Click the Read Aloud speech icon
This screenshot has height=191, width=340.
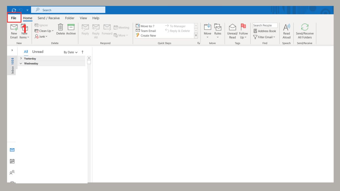[286, 28]
